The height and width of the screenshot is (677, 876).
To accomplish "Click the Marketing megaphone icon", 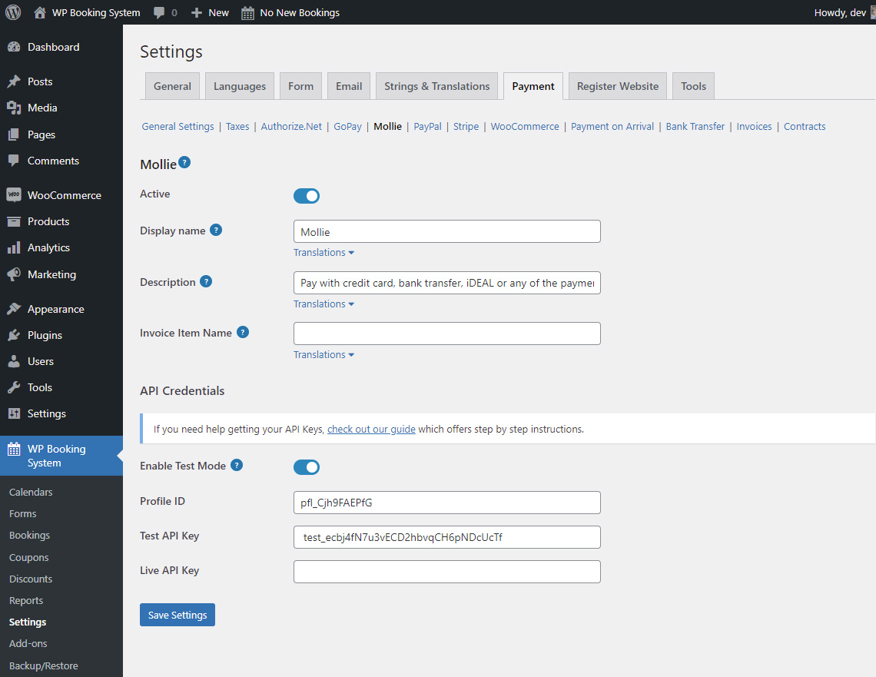I will tap(14, 274).
